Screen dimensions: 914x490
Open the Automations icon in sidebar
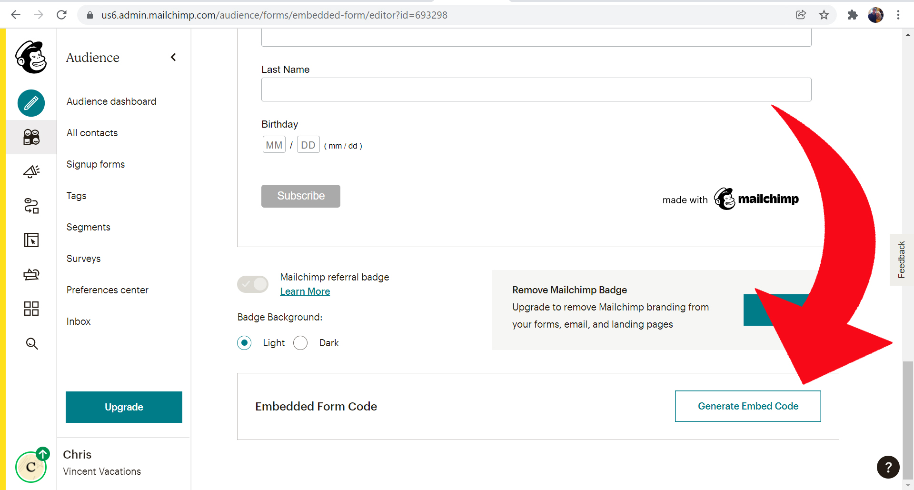click(x=31, y=206)
